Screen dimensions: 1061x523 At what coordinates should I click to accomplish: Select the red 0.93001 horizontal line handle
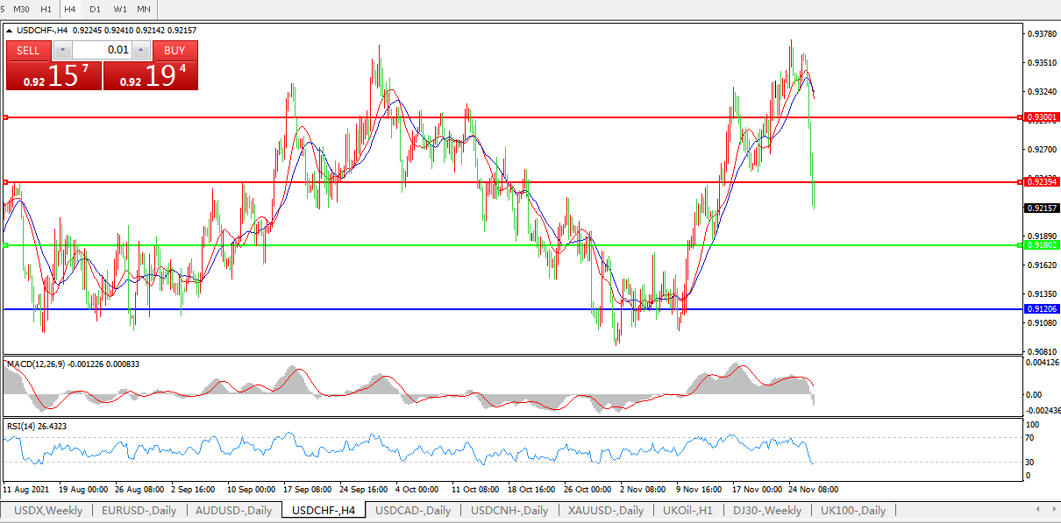[x=6, y=117]
